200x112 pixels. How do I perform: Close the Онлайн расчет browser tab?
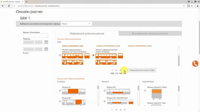click(23, 2)
